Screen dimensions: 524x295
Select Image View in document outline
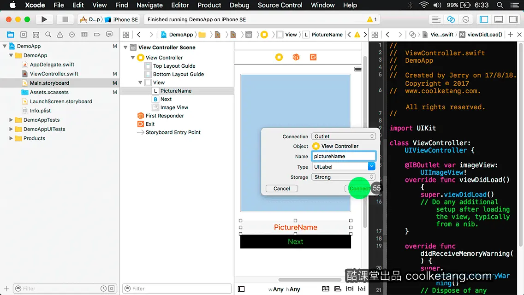coord(174,107)
